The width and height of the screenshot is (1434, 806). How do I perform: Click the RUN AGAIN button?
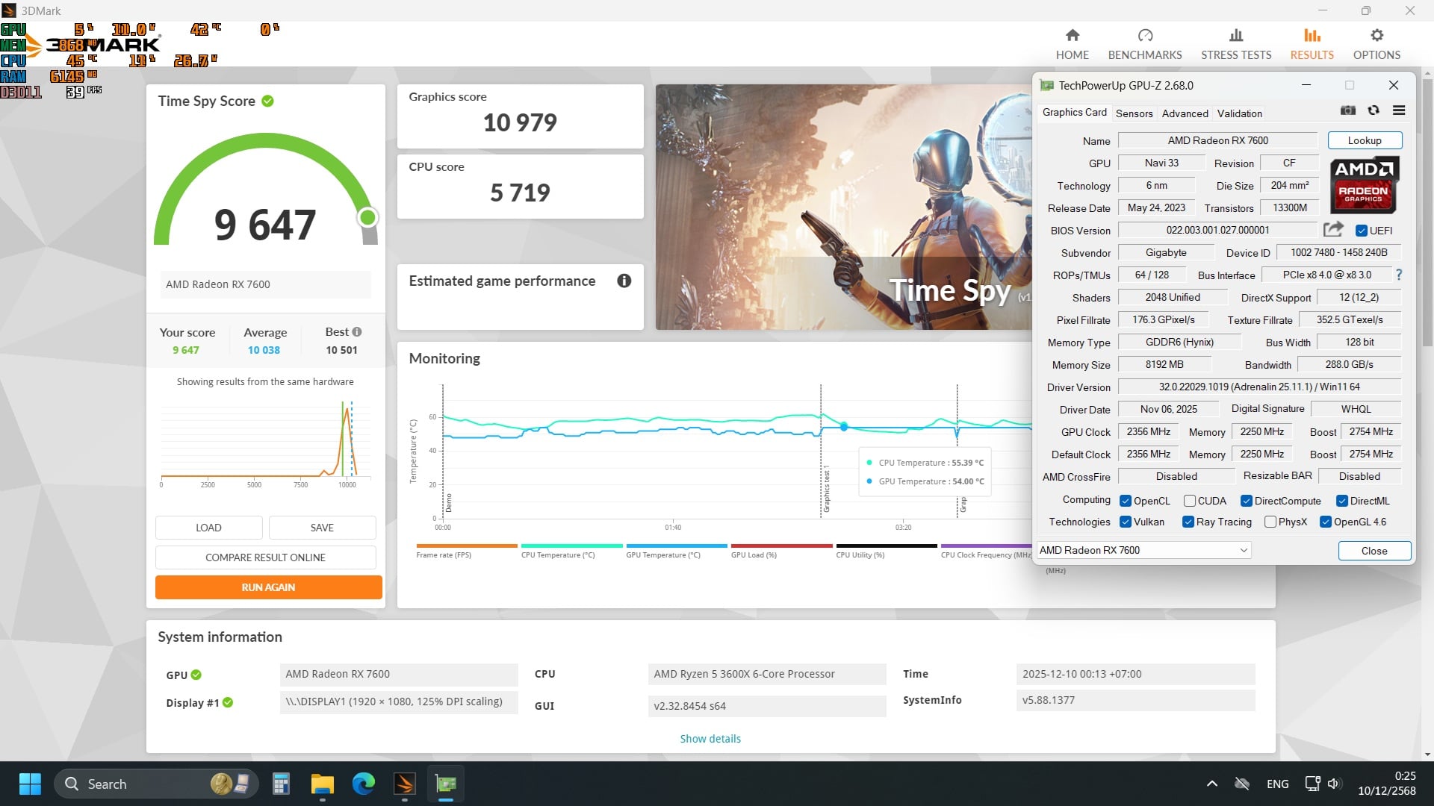tap(268, 587)
